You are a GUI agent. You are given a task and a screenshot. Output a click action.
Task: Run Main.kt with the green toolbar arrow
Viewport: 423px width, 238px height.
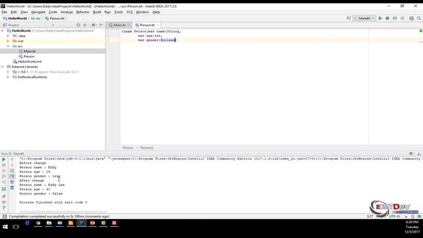tap(380, 19)
